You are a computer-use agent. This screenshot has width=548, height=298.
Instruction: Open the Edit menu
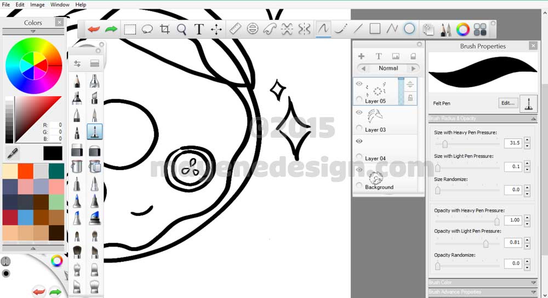pos(20,4)
